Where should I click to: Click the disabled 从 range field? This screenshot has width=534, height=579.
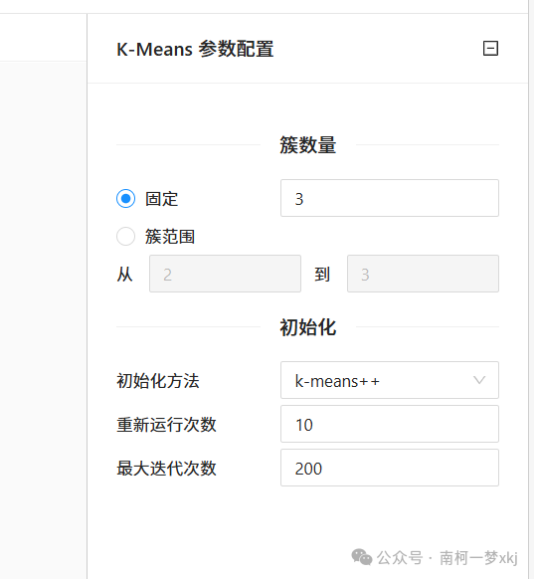point(225,274)
